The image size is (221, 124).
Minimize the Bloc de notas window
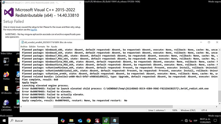pos(201,42)
